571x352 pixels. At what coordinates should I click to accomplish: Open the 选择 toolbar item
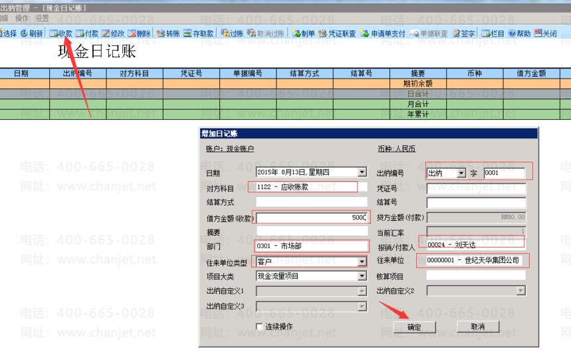(8, 33)
